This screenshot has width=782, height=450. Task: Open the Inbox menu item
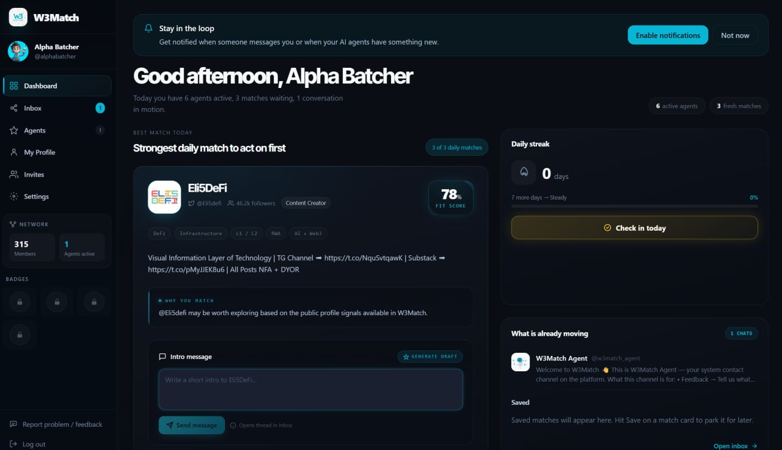pyautogui.click(x=57, y=108)
